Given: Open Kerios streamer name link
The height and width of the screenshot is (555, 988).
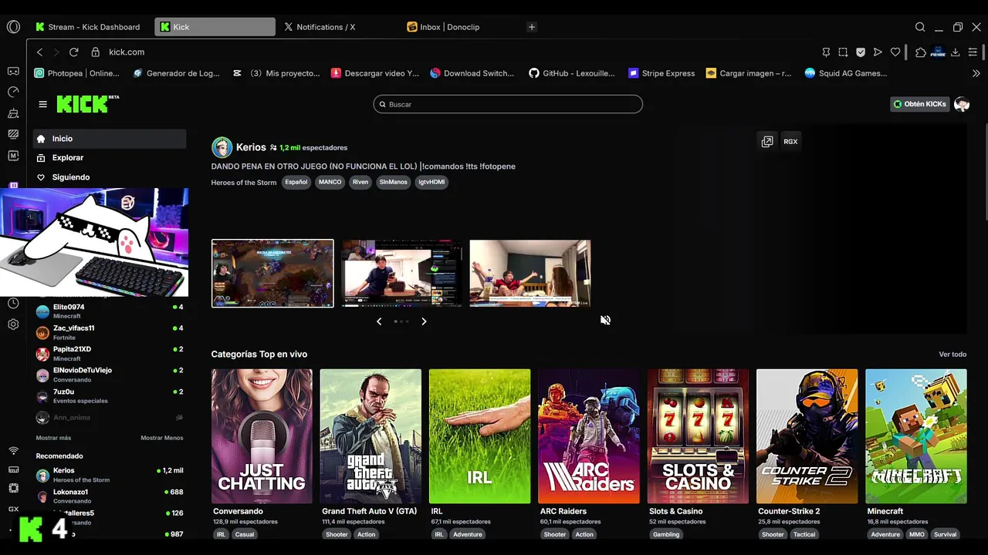Looking at the screenshot, I should [x=251, y=147].
